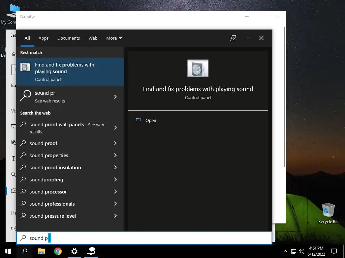Switch to the All search tab
Screen dimensions: 345x258
click(27, 38)
